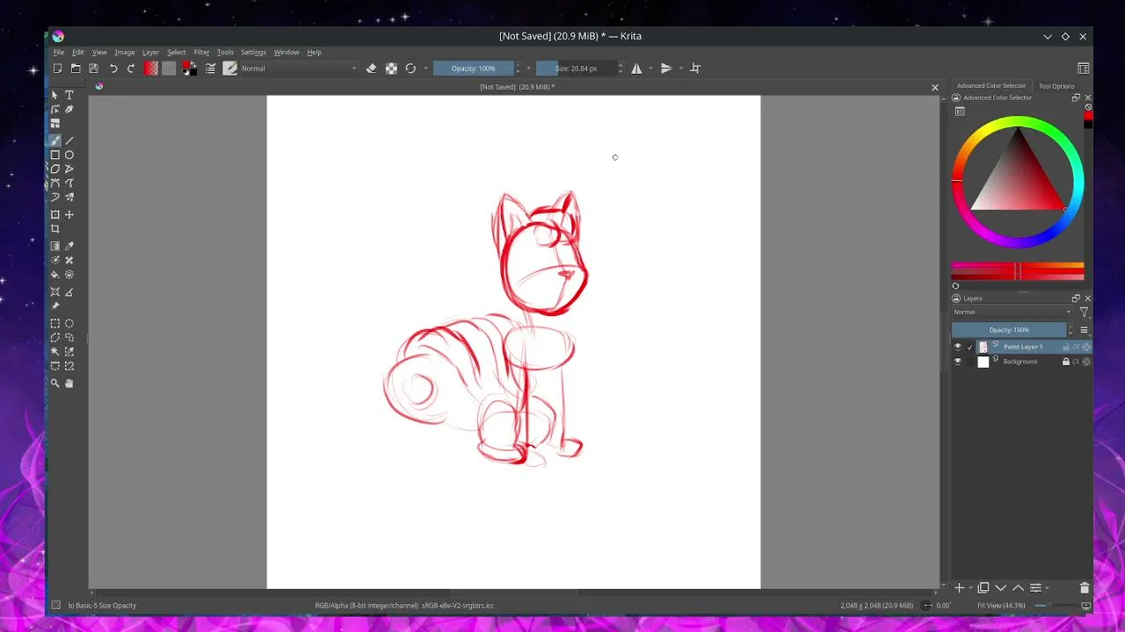Delete the selected layer trash button
1125x632 pixels.
(1085, 588)
